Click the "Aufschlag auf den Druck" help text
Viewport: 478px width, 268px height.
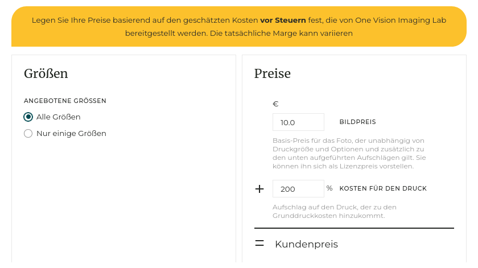point(334,211)
